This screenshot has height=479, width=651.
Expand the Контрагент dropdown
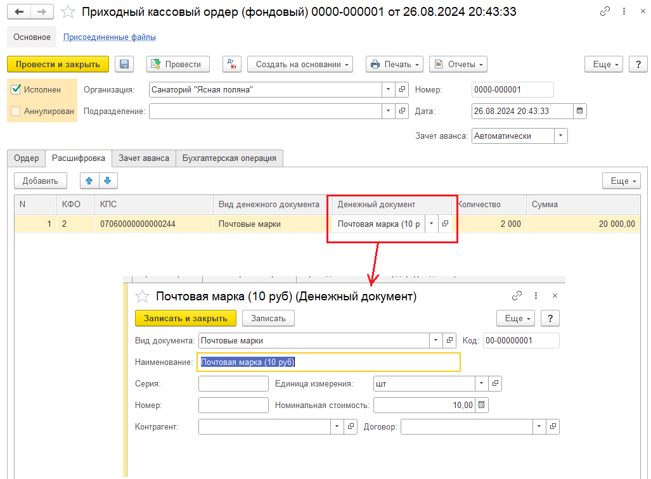[x=337, y=426]
